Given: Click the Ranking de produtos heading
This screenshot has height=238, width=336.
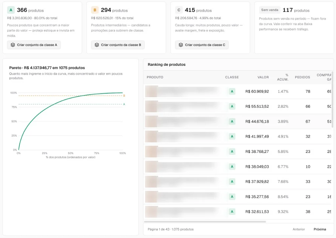Looking at the screenshot, I should tap(166, 64).
